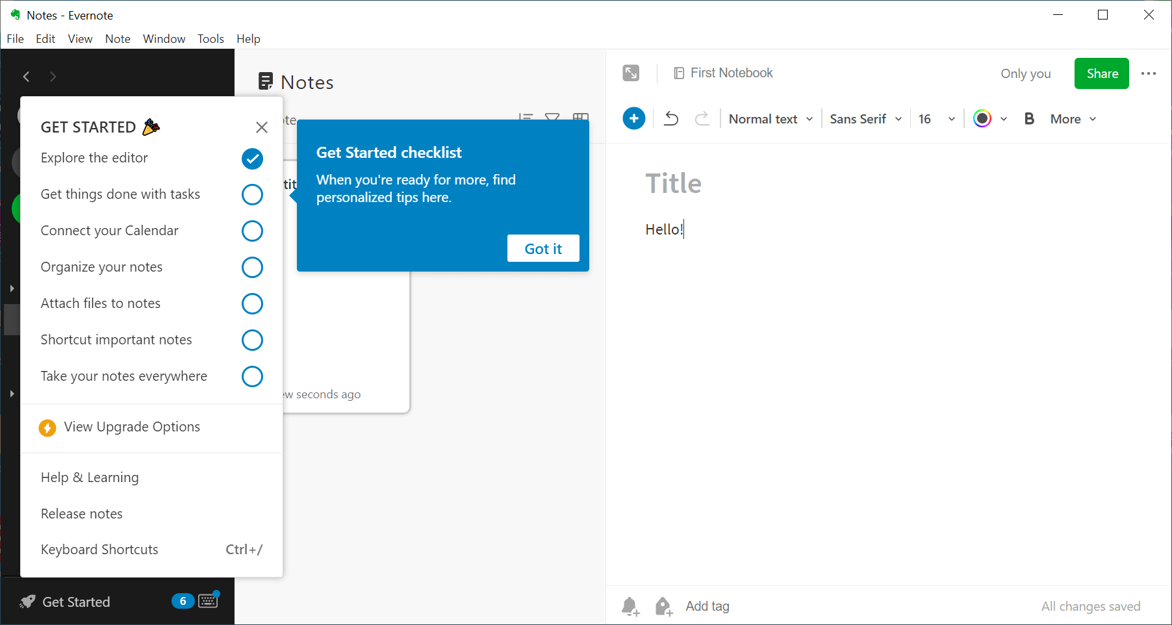This screenshot has height=625, width=1172.
Task: Click the rocket Get Started icon
Action: 27,602
